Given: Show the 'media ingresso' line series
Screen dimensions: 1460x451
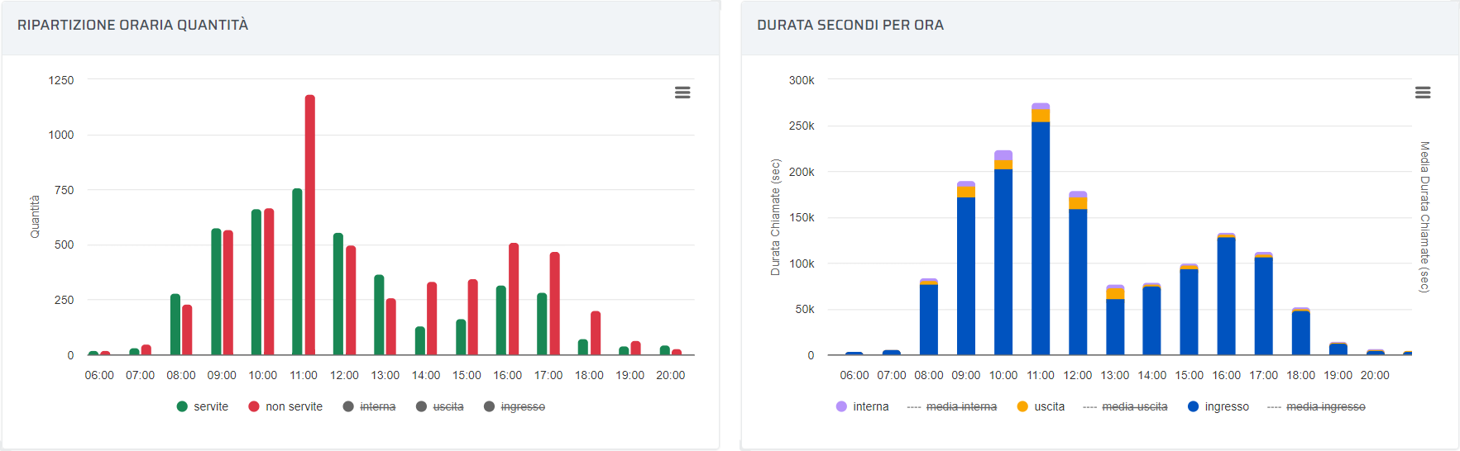Looking at the screenshot, I should [x=1316, y=406].
